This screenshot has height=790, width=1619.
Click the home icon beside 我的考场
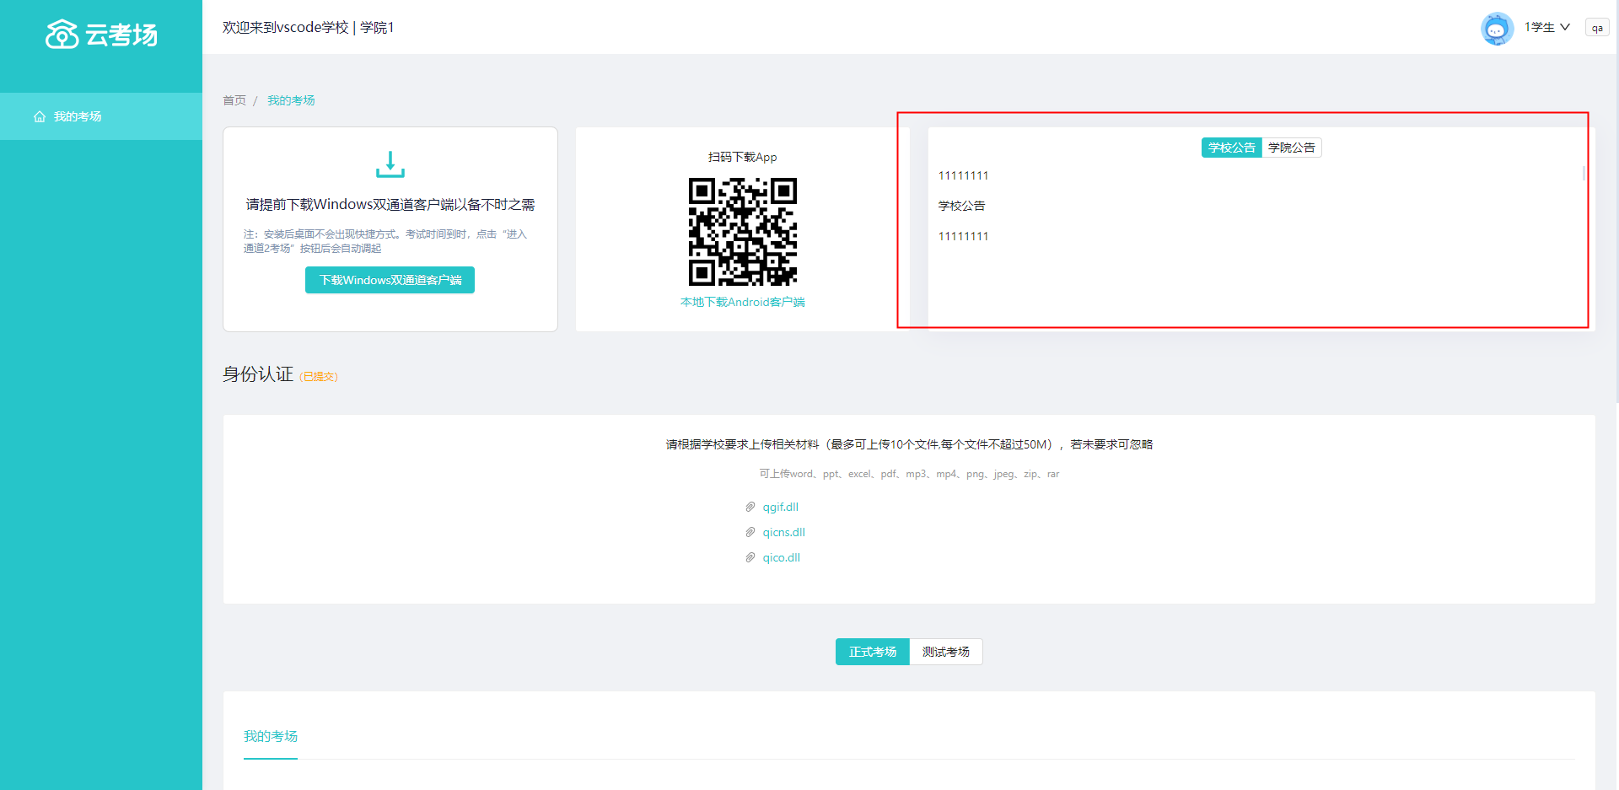click(40, 116)
